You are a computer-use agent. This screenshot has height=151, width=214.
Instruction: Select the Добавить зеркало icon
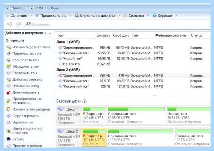click(9, 79)
